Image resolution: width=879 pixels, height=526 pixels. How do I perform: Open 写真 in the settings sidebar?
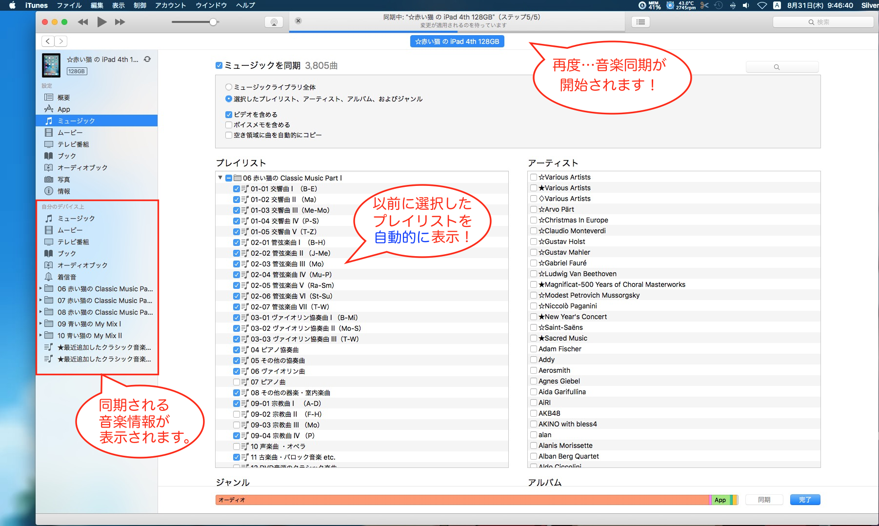[63, 180]
